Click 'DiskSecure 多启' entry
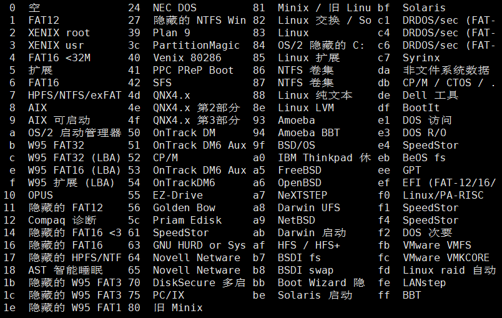Viewport: 502px width, 318px height. pyautogui.click(x=199, y=282)
